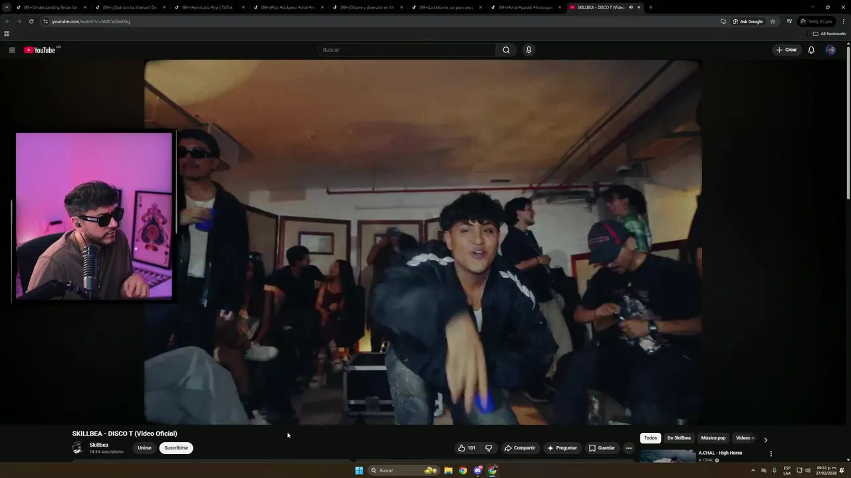The width and height of the screenshot is (851, 478).
Task: Switch to the ¿Qué son los therian tab
Action: pyautogui.click(x=130, y=7)
